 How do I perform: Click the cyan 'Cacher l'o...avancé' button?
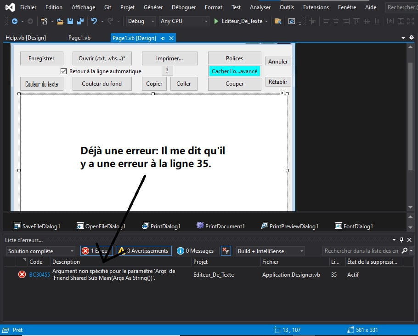click(x=235, y=71)
